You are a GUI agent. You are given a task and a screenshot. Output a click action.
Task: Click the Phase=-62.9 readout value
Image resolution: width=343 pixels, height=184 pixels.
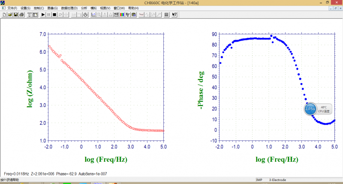coord(66,174)
